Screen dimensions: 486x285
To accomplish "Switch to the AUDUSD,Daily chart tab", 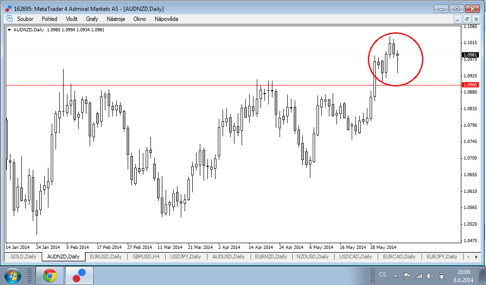I will coord(228,256).
